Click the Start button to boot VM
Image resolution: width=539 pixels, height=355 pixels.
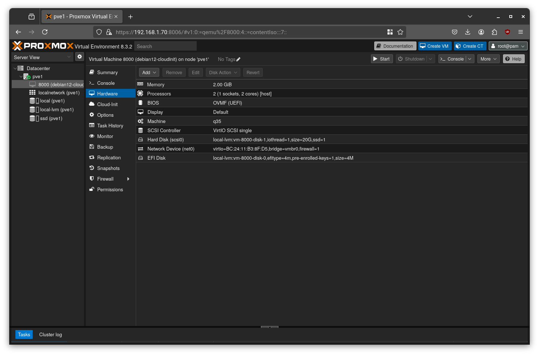(382, 59)
